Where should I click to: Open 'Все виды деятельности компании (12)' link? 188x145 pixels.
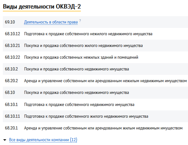43,140
